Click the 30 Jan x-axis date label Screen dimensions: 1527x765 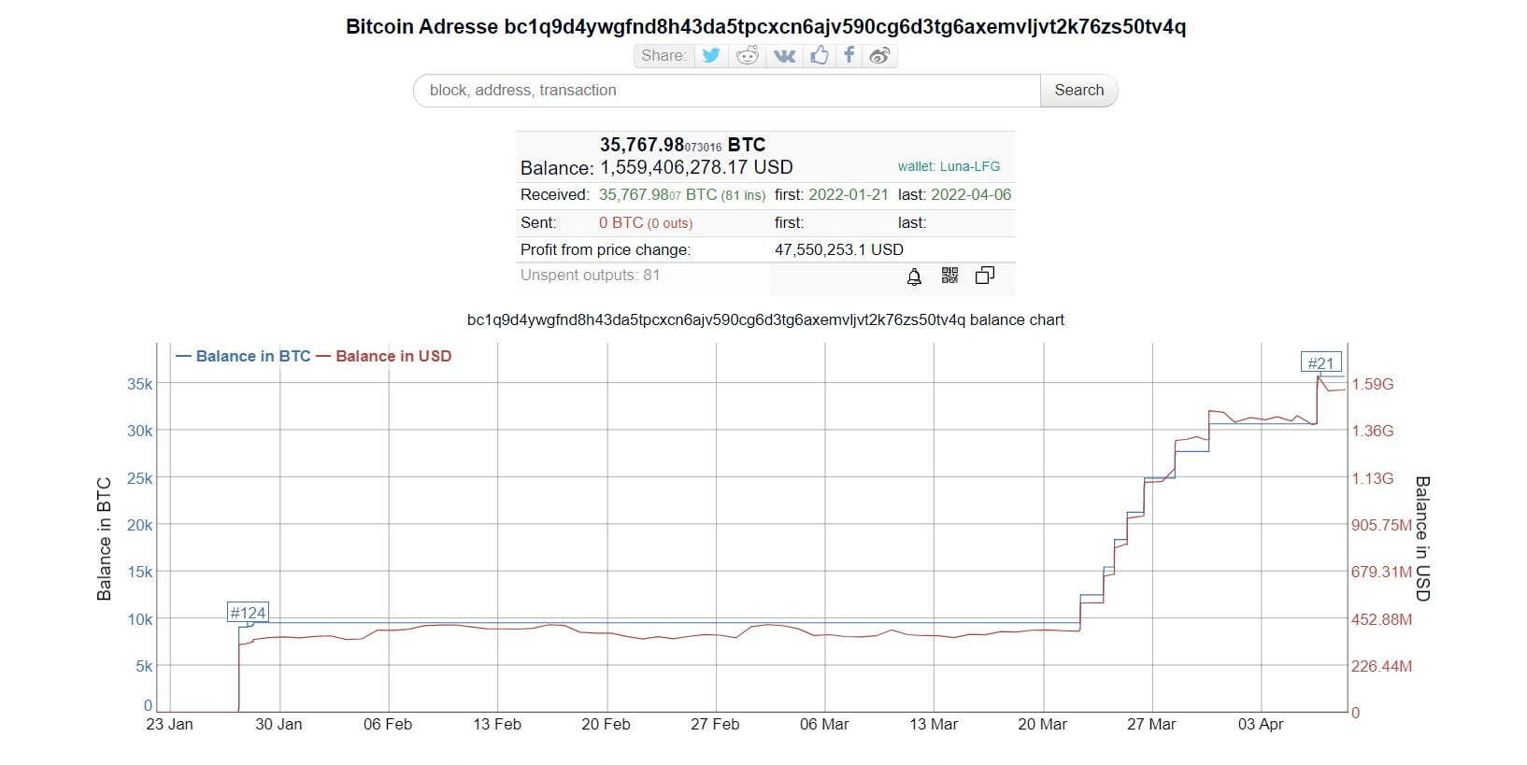tap(278, 724)
